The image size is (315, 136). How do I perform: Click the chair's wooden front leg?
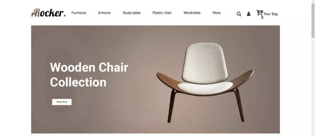point(171,106)
